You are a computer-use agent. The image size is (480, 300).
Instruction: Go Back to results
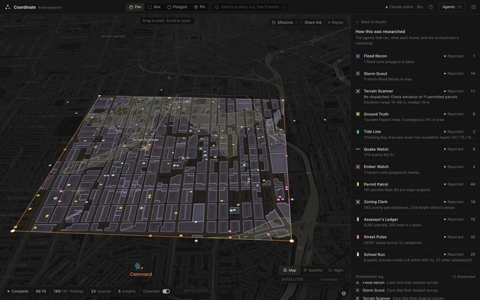click(x=370, y=22)
